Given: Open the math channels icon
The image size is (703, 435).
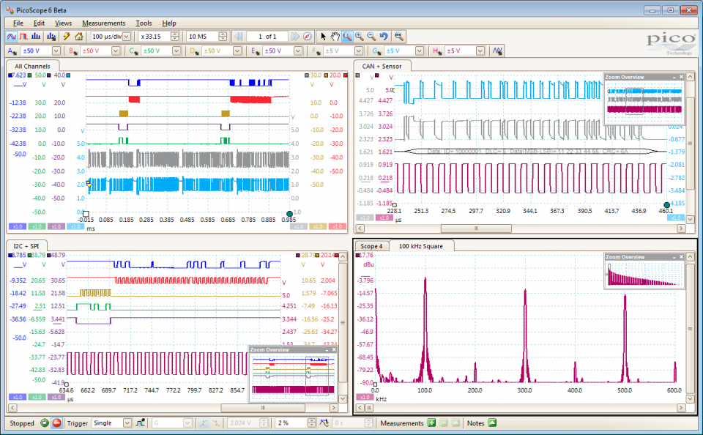Looking at the screenshot, I should 497,51.
